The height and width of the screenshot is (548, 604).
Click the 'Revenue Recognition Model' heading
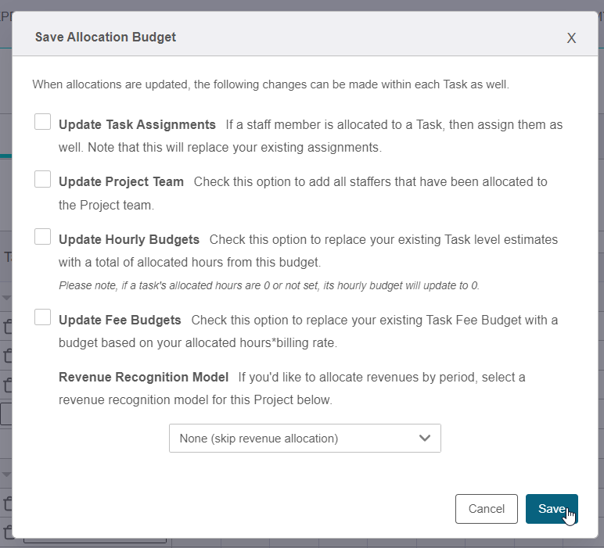143,377
